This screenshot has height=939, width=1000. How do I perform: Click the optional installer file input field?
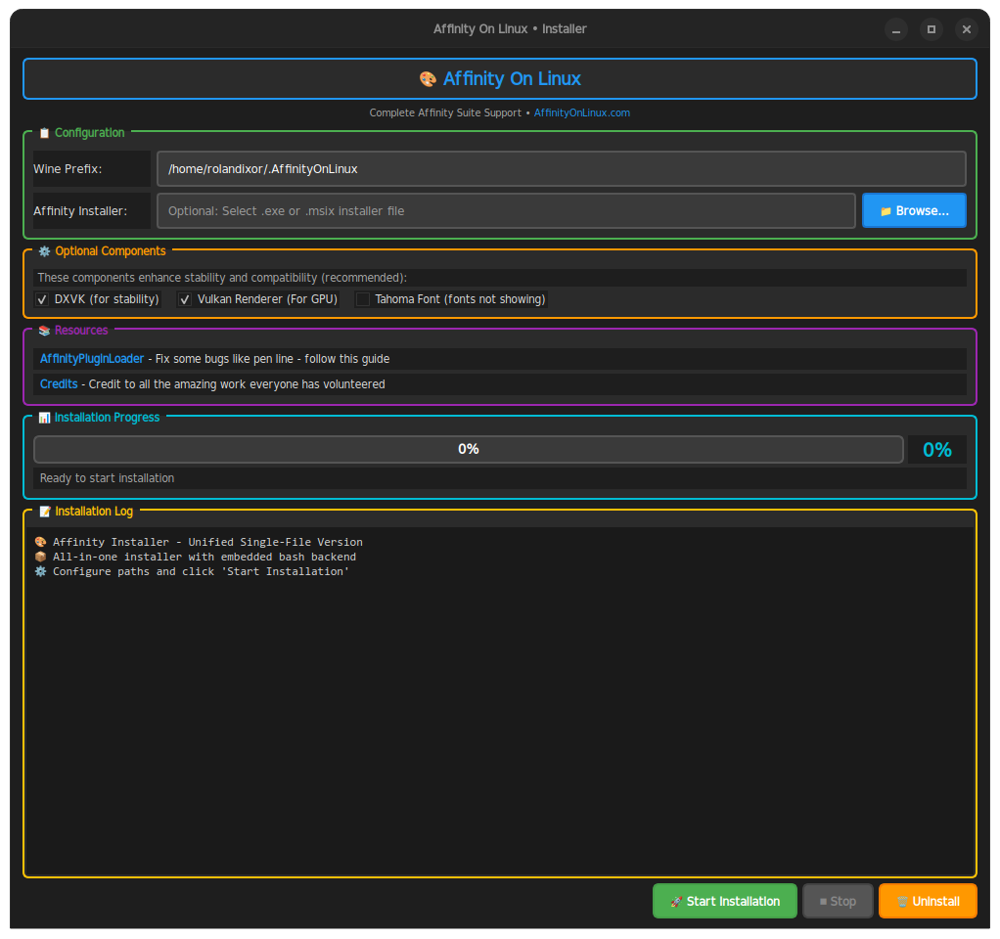tap(506, 209)
